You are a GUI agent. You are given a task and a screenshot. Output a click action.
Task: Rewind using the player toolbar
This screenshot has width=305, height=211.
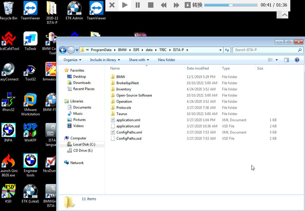tap(164, 5)
